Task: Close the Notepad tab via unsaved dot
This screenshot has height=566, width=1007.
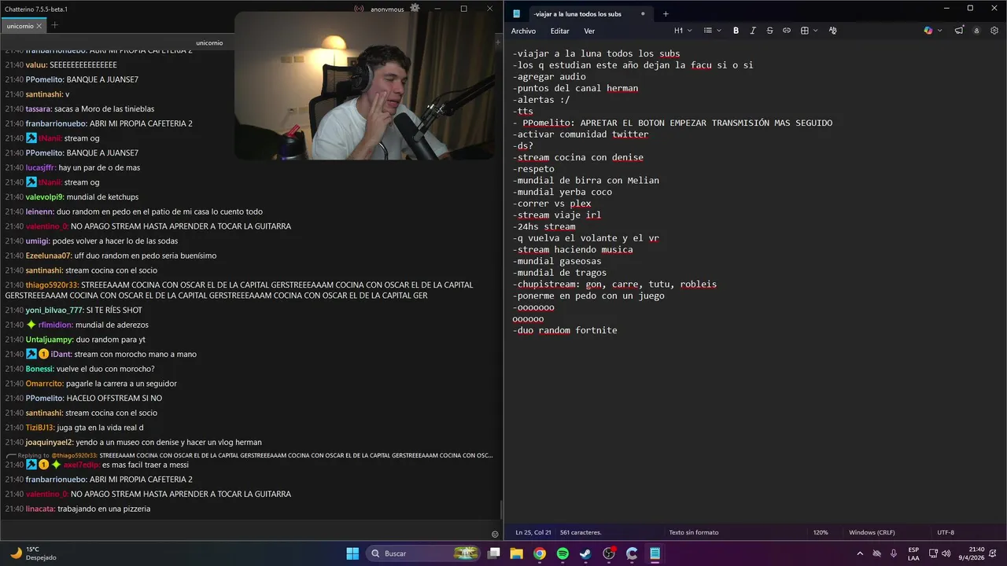Action: (x=643, y=13)
